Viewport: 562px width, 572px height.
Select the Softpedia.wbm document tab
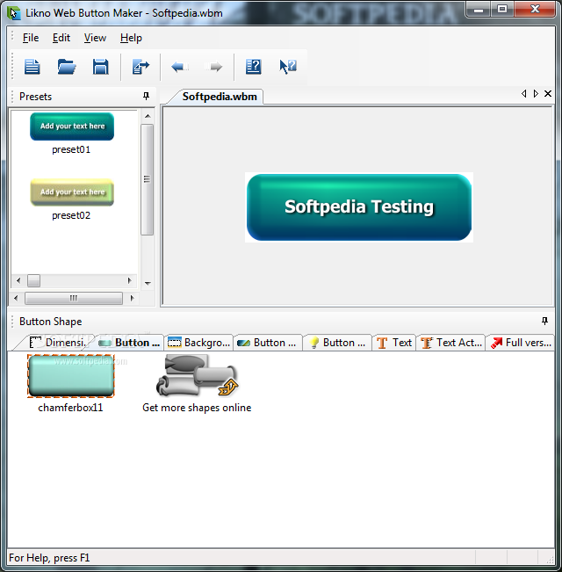pos(220,97)
